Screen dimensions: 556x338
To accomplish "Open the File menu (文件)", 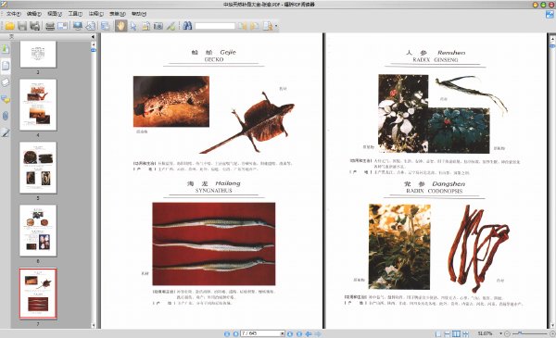I will (x=14, y=14).
